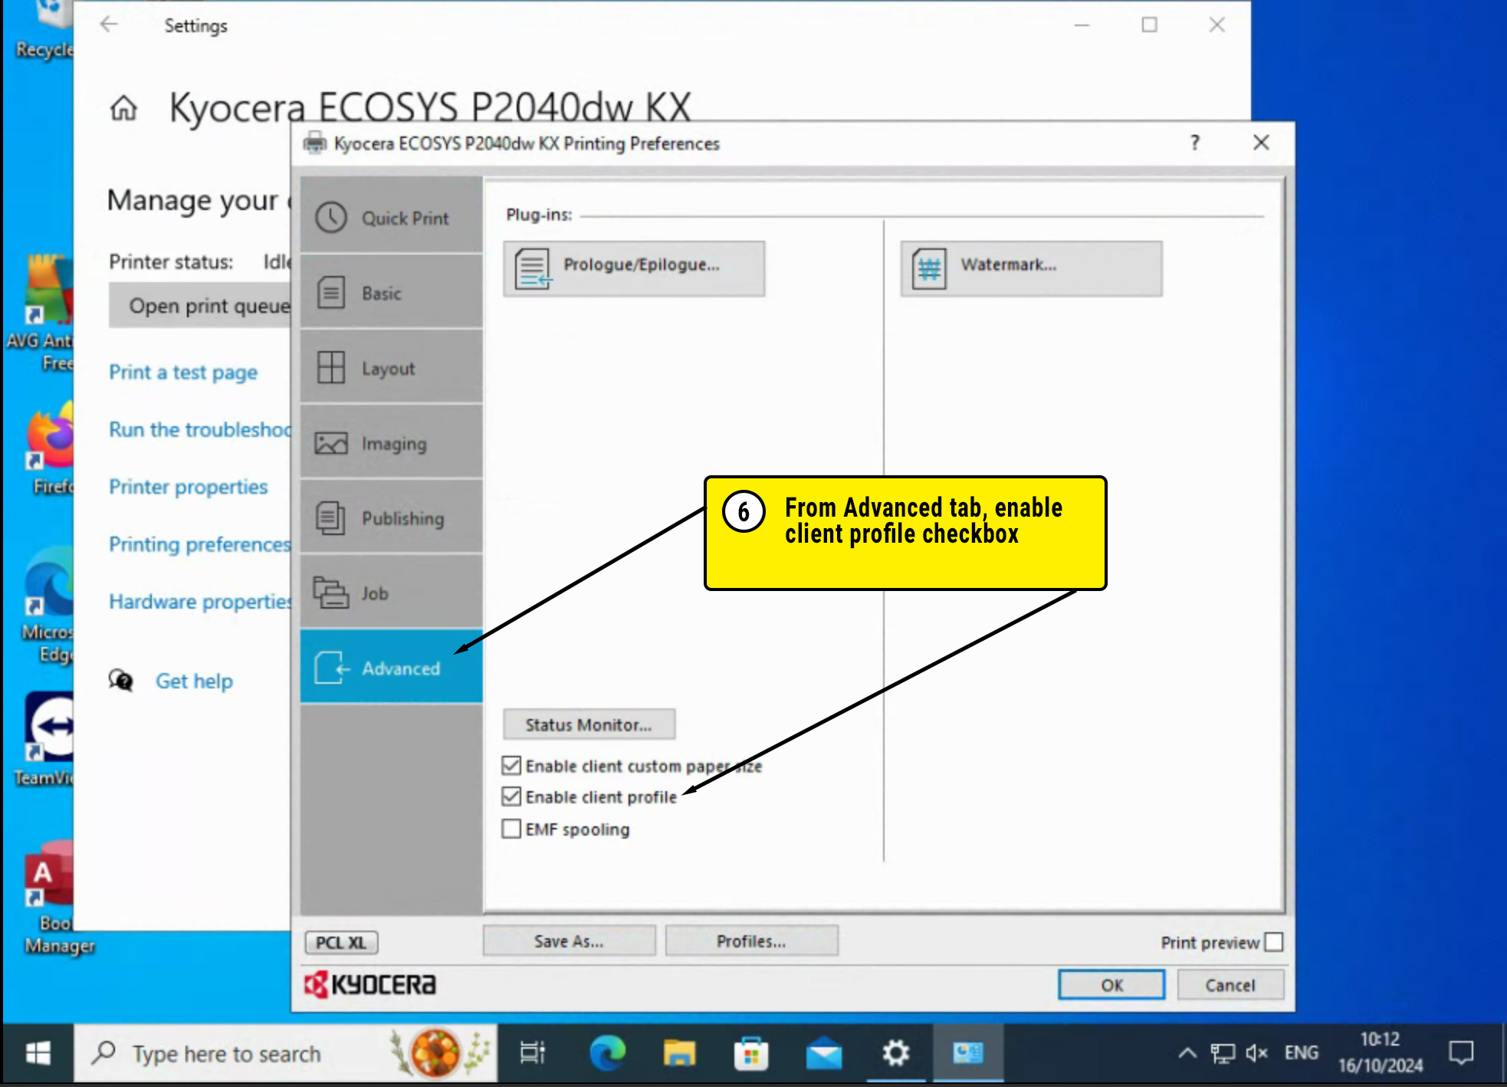Switch to the Basic tab
Image resolution: width=1507 pixels, height=1087 pixels.
click(x=391, y=293)
